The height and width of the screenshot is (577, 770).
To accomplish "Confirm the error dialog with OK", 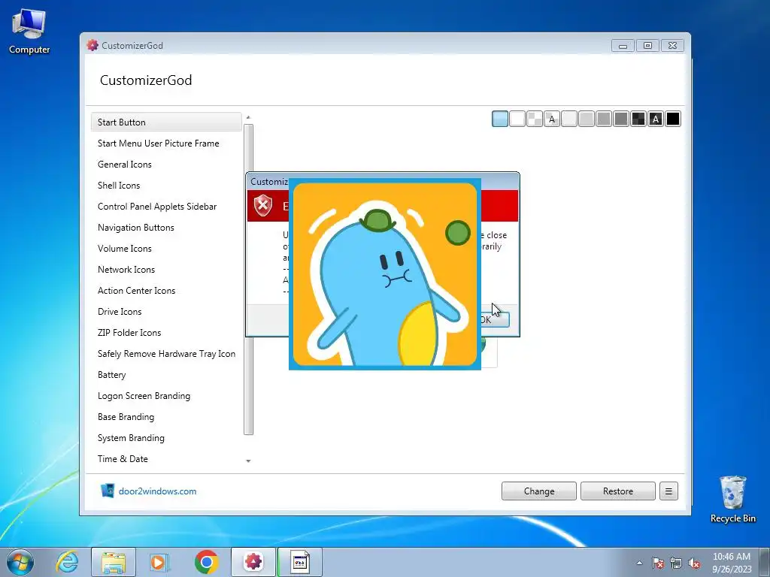I will coord(495,320).
